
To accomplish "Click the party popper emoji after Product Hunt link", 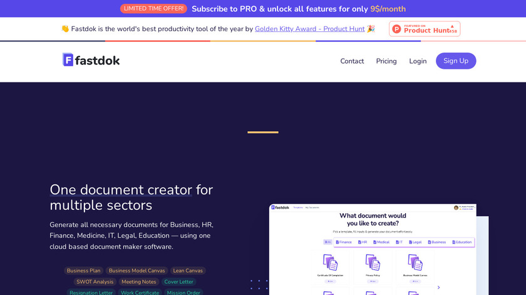I will (371, 29).
